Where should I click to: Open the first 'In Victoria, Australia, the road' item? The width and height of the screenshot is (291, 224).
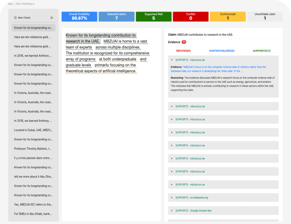[x=33, y=93]
